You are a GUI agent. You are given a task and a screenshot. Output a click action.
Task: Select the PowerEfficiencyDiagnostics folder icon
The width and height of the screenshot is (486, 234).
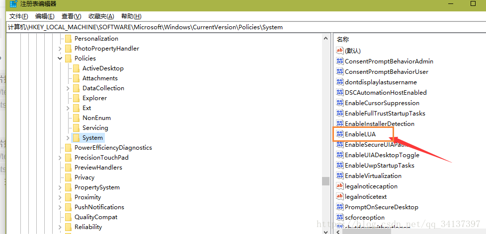tap(69, 147)
